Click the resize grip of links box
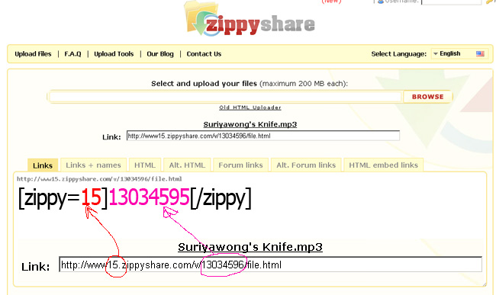Viewport: 496px width, 295px height. pos(484,284)
